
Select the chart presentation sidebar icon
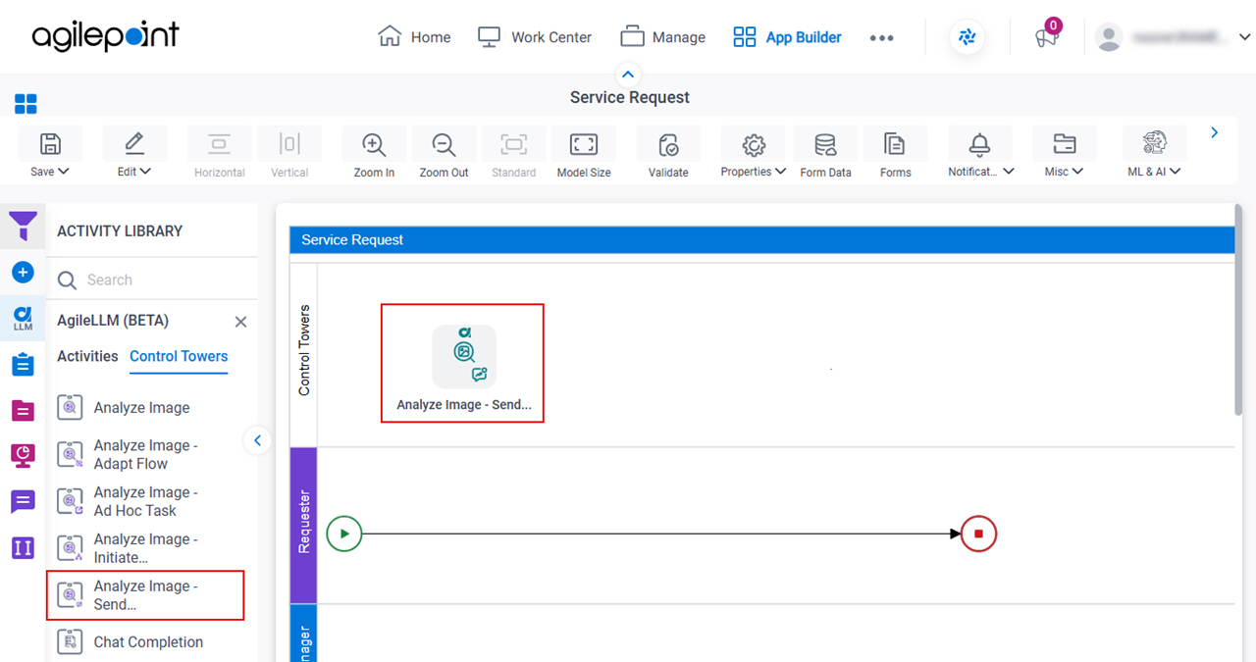tap(23, 455)
